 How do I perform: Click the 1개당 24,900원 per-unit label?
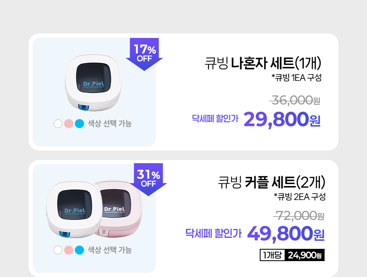[x=292, y=256]
